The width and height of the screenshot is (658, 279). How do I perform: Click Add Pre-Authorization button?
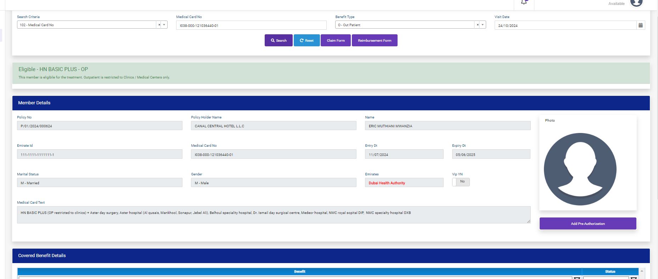coord(587,223)
